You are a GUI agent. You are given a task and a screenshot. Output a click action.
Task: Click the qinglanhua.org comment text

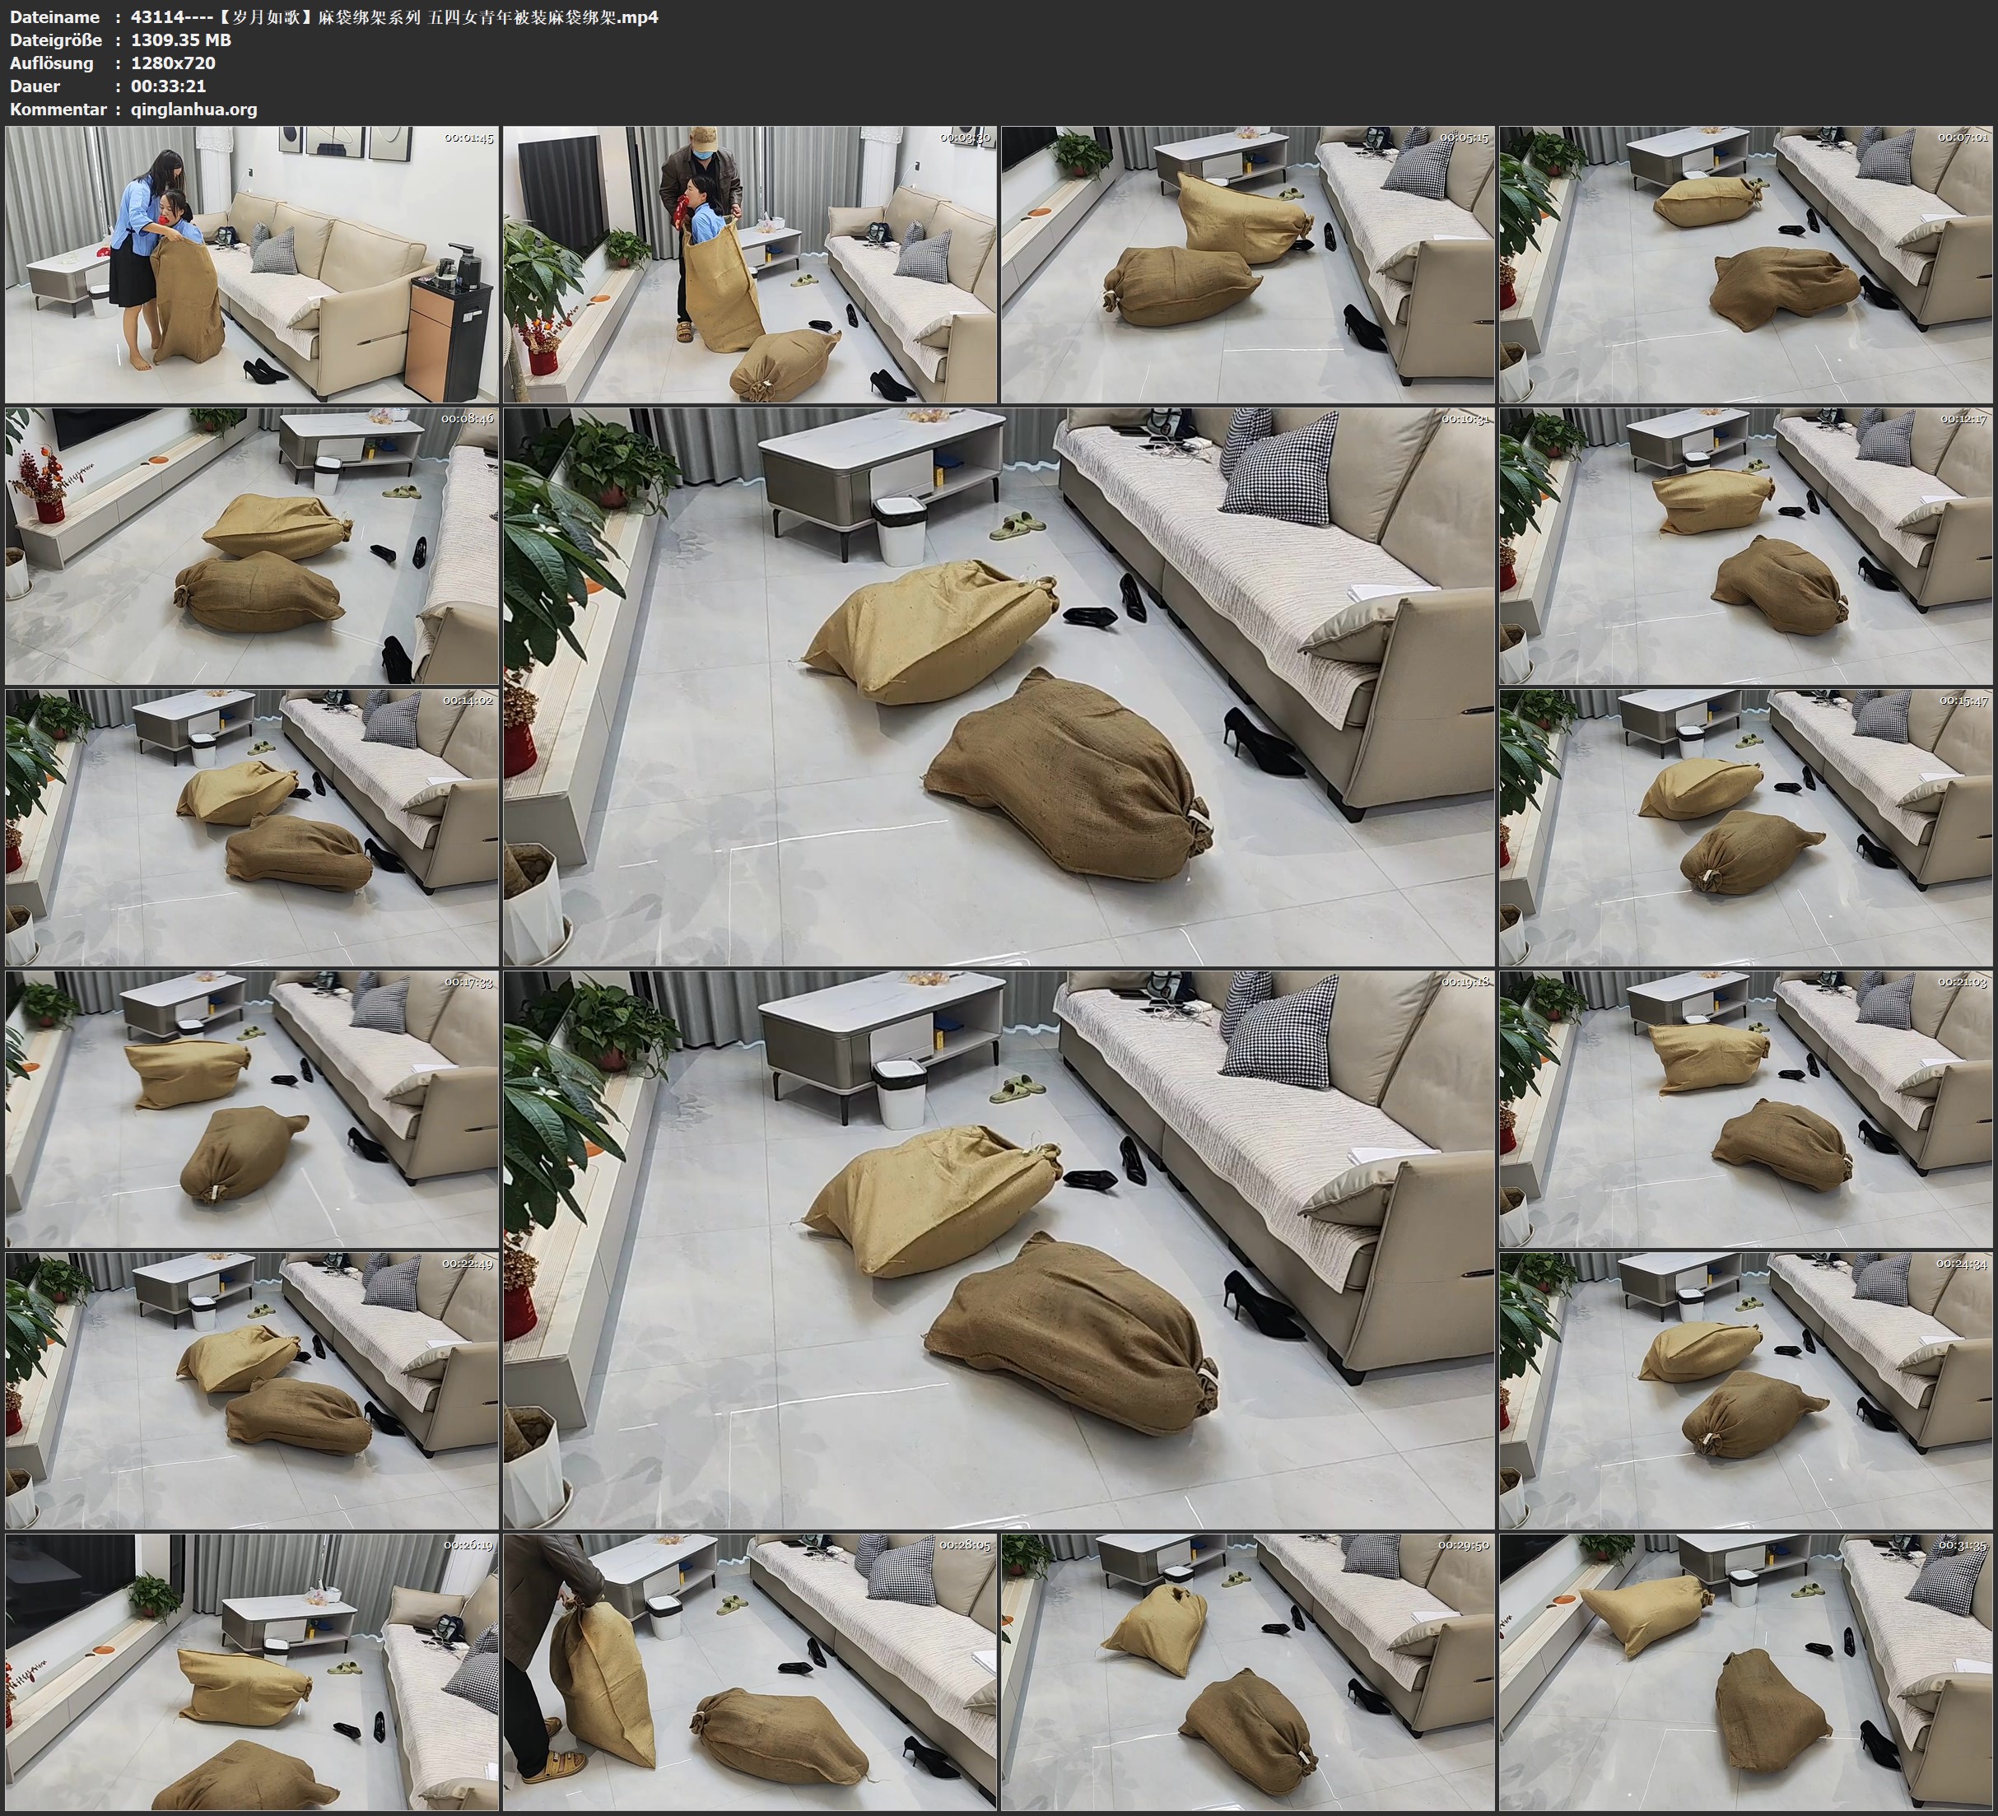193,109
